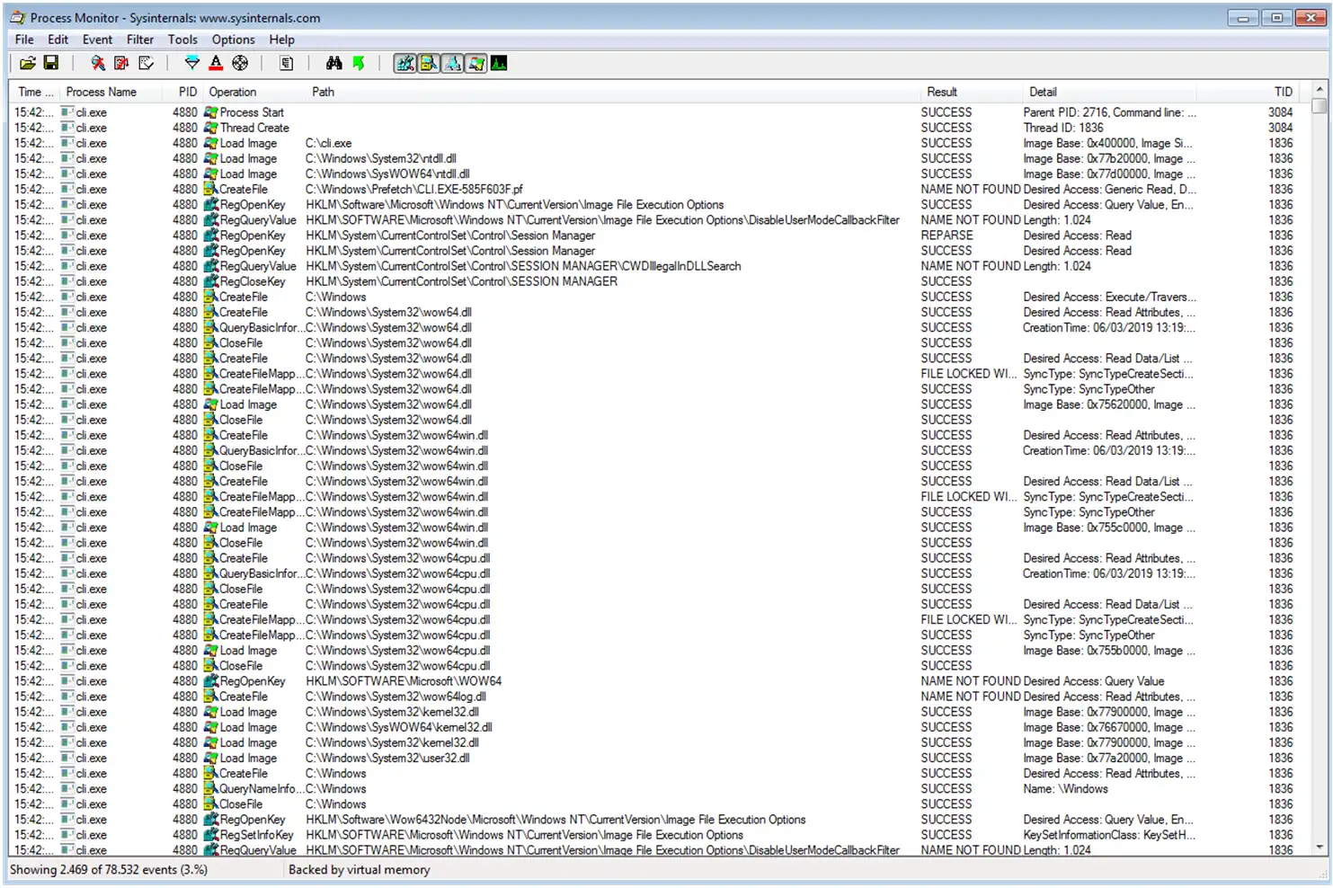
Task: Open the Highlight icon with red A
Action: pyautogui.click(x=216, y=63)
